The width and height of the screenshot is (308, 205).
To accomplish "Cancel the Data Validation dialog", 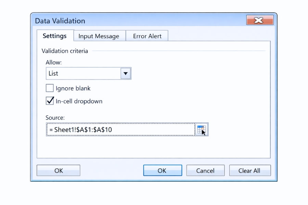I will coord(205,170).
